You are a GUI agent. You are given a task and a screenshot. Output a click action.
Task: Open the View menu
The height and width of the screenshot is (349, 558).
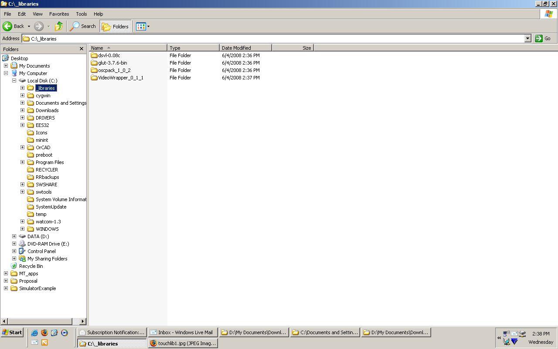tap(38, 14)
